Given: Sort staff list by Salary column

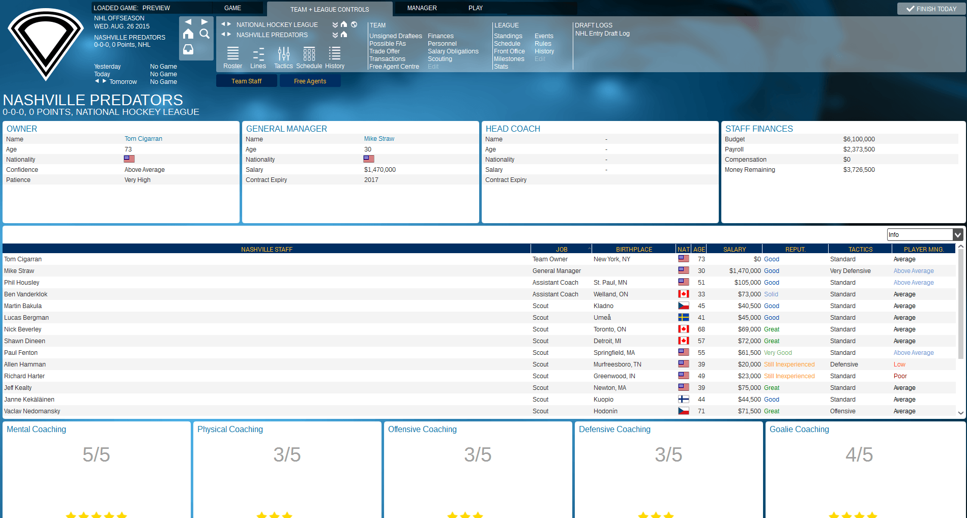Looking at the screenshot, I should point(734,249).
